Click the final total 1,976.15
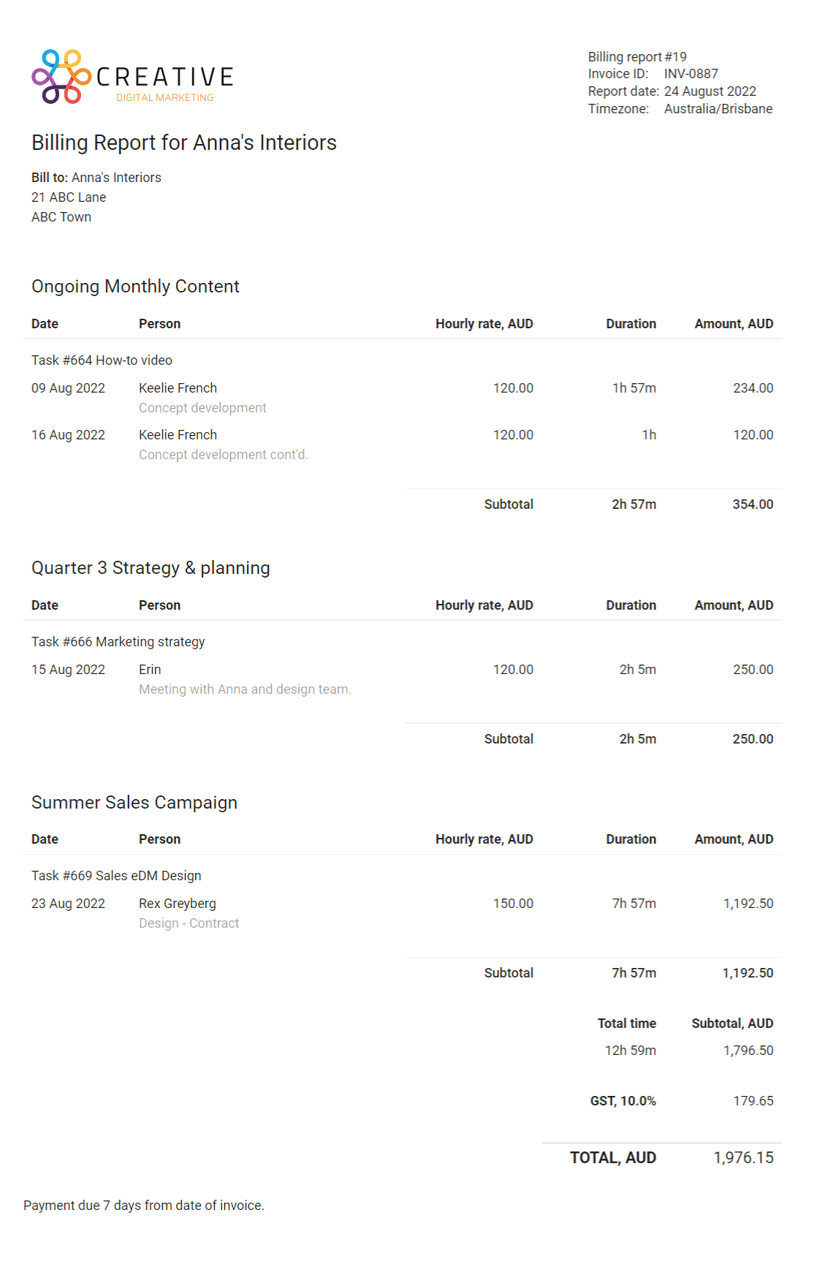 click(743, 1158)
